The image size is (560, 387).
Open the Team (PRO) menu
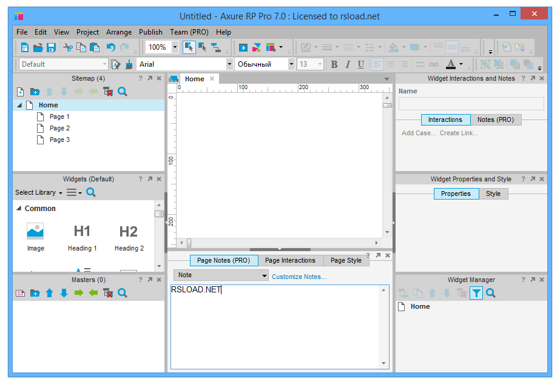coord(189,32)
